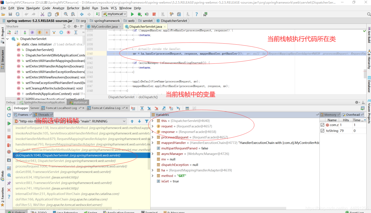Toggle show non-public members lock icon
Screen dimensions: 371x213
(47, 32)
